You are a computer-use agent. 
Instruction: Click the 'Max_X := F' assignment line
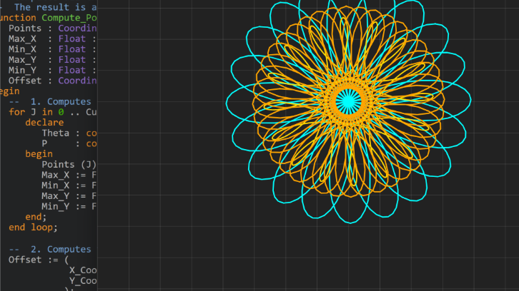point(69,175)
